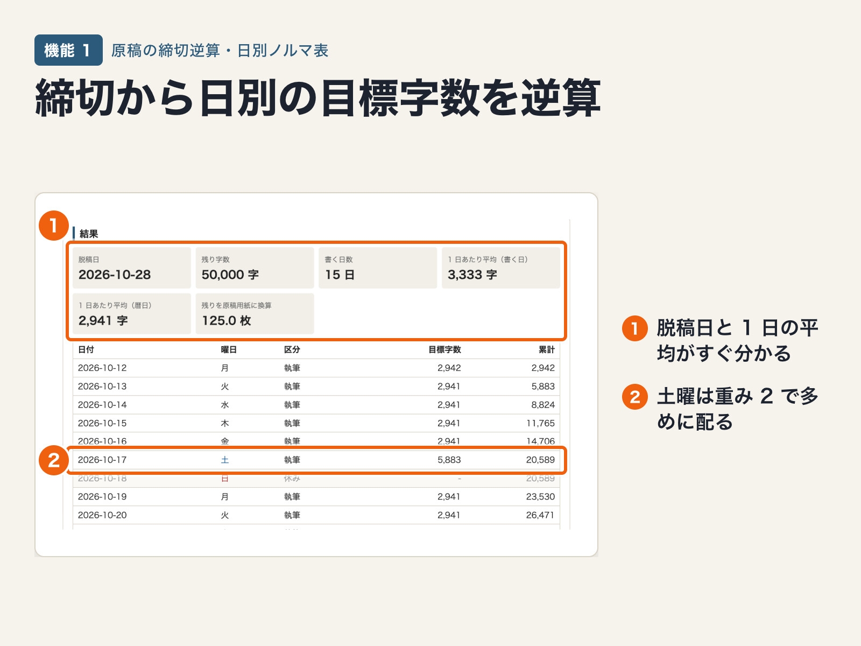Click the 脱稿日 card showing 2026-10-28
The height and width of the screenshot is (646, 861).
pos(132,268)
